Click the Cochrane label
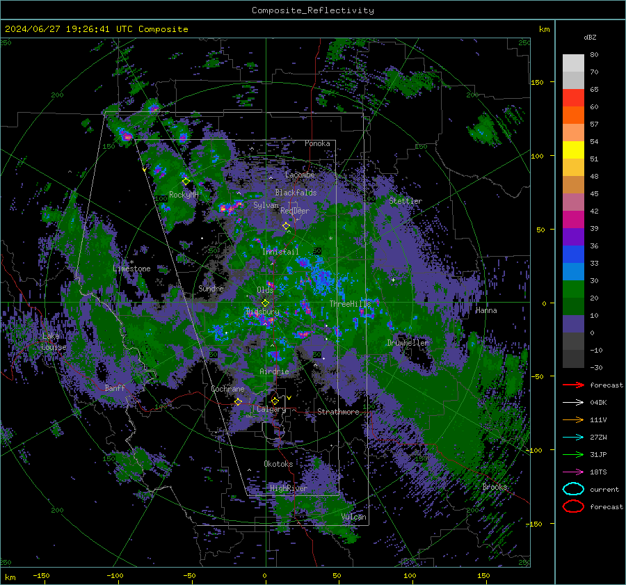This screenshot has width=626, height=585. pos(227,389)
